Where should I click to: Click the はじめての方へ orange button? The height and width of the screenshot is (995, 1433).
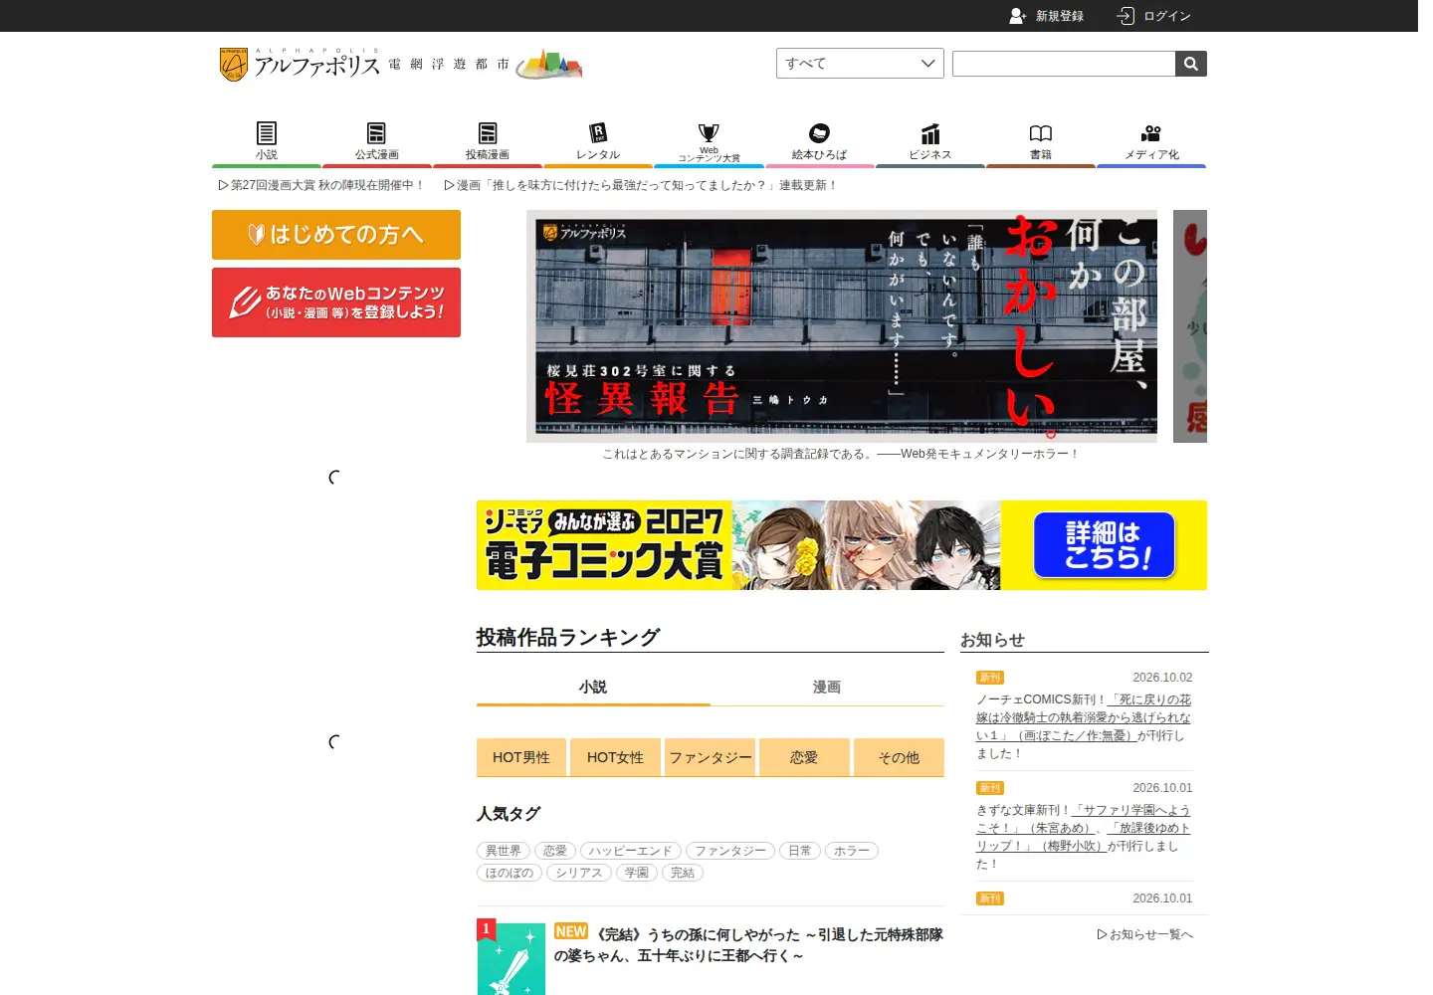point(336,235)
